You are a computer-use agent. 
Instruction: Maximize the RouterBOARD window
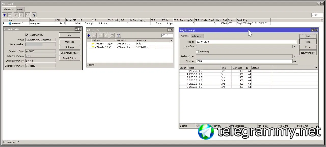76,29
